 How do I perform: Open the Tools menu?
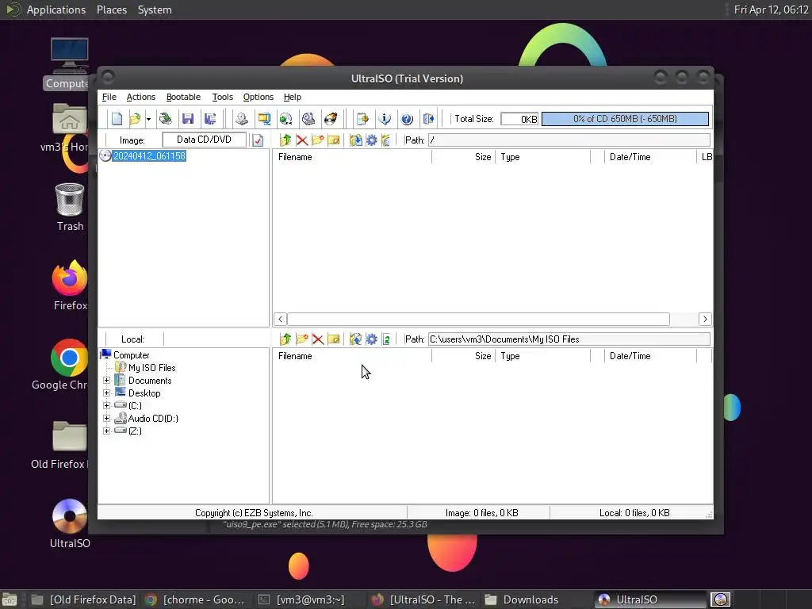(223, 97)
